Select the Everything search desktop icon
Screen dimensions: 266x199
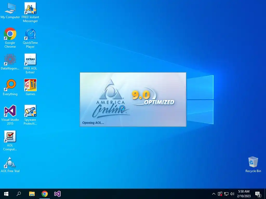[x=10, y=88]
